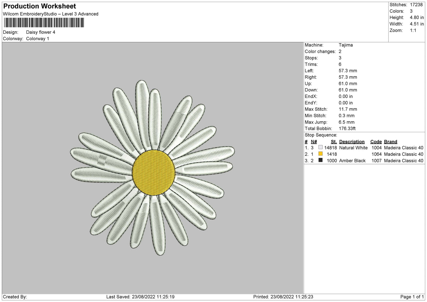Viewport: 427px width, 302px height.
Task: Click the 'Code' column header
Action: (376, 142)
